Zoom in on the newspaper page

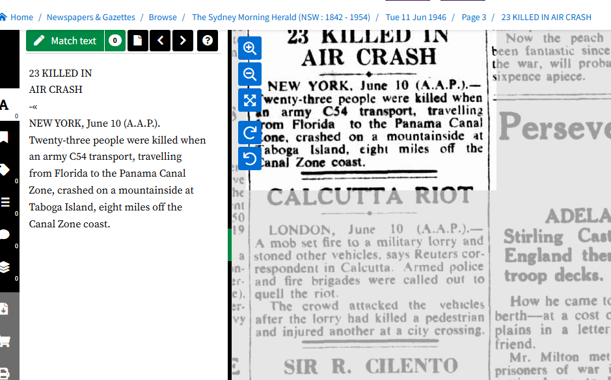point(250,48)
